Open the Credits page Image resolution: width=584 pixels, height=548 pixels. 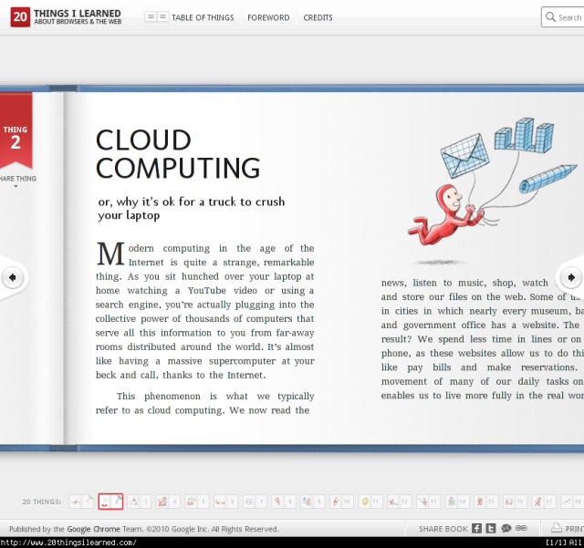tap(318, 17)
